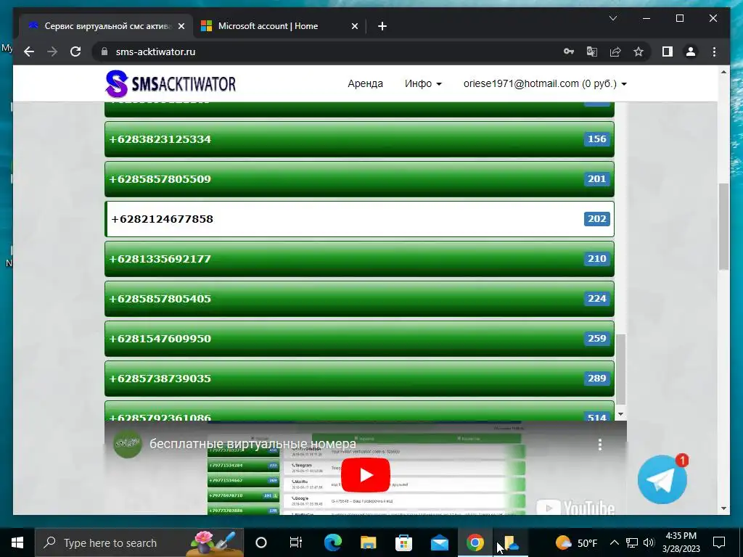Bookmark this page with the star
This screenshot has width=743, height=557.
pos(639,51)
